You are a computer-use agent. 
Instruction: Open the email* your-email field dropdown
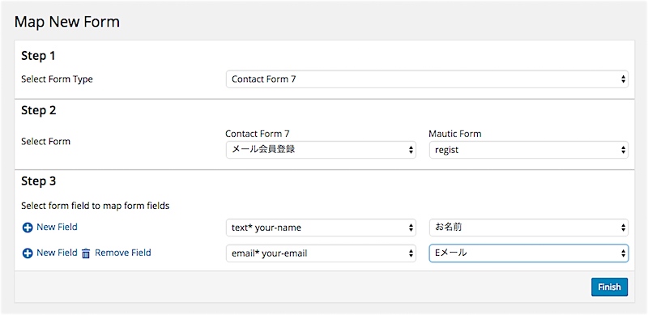click(321, 253)
